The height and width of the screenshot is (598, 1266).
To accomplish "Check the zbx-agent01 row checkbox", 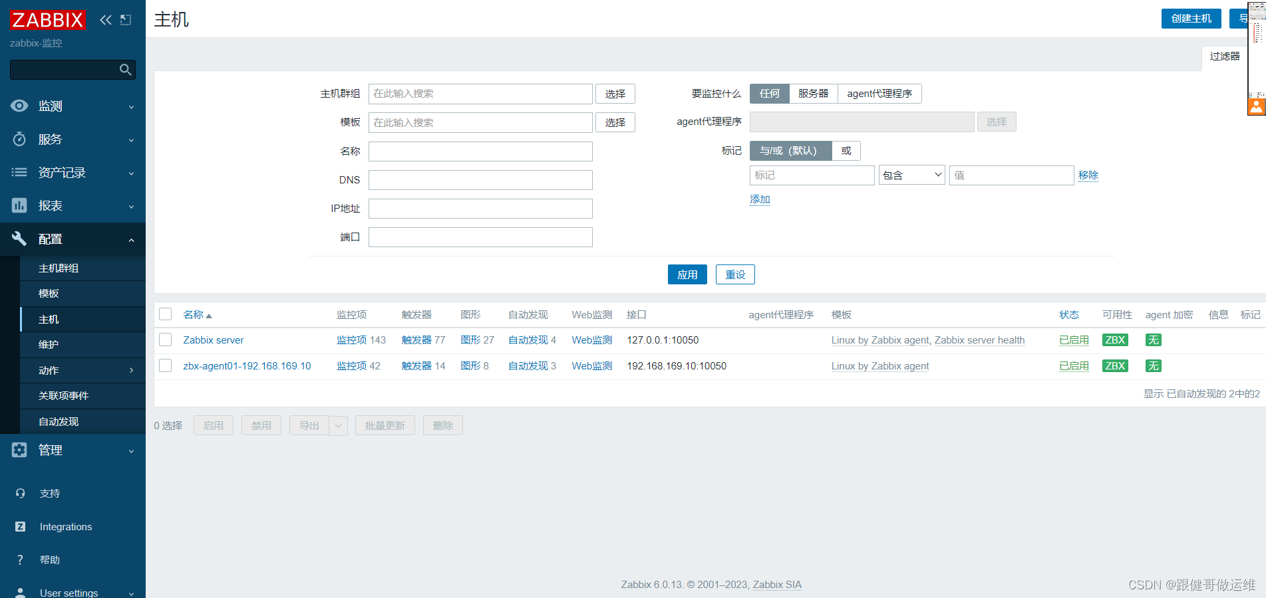I will click(x=166, y=365).
